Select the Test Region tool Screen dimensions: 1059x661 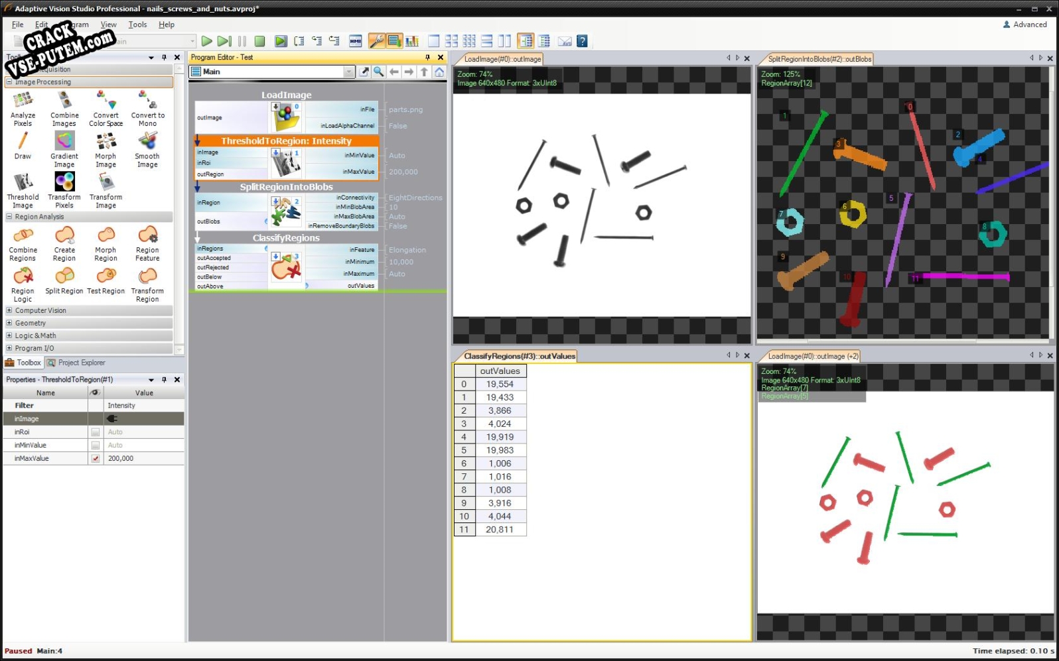(x=106, y=282)
